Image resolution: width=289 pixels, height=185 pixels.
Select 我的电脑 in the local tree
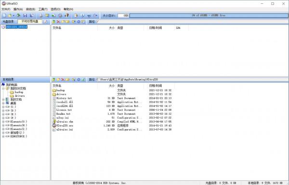[x=12, y=85]
